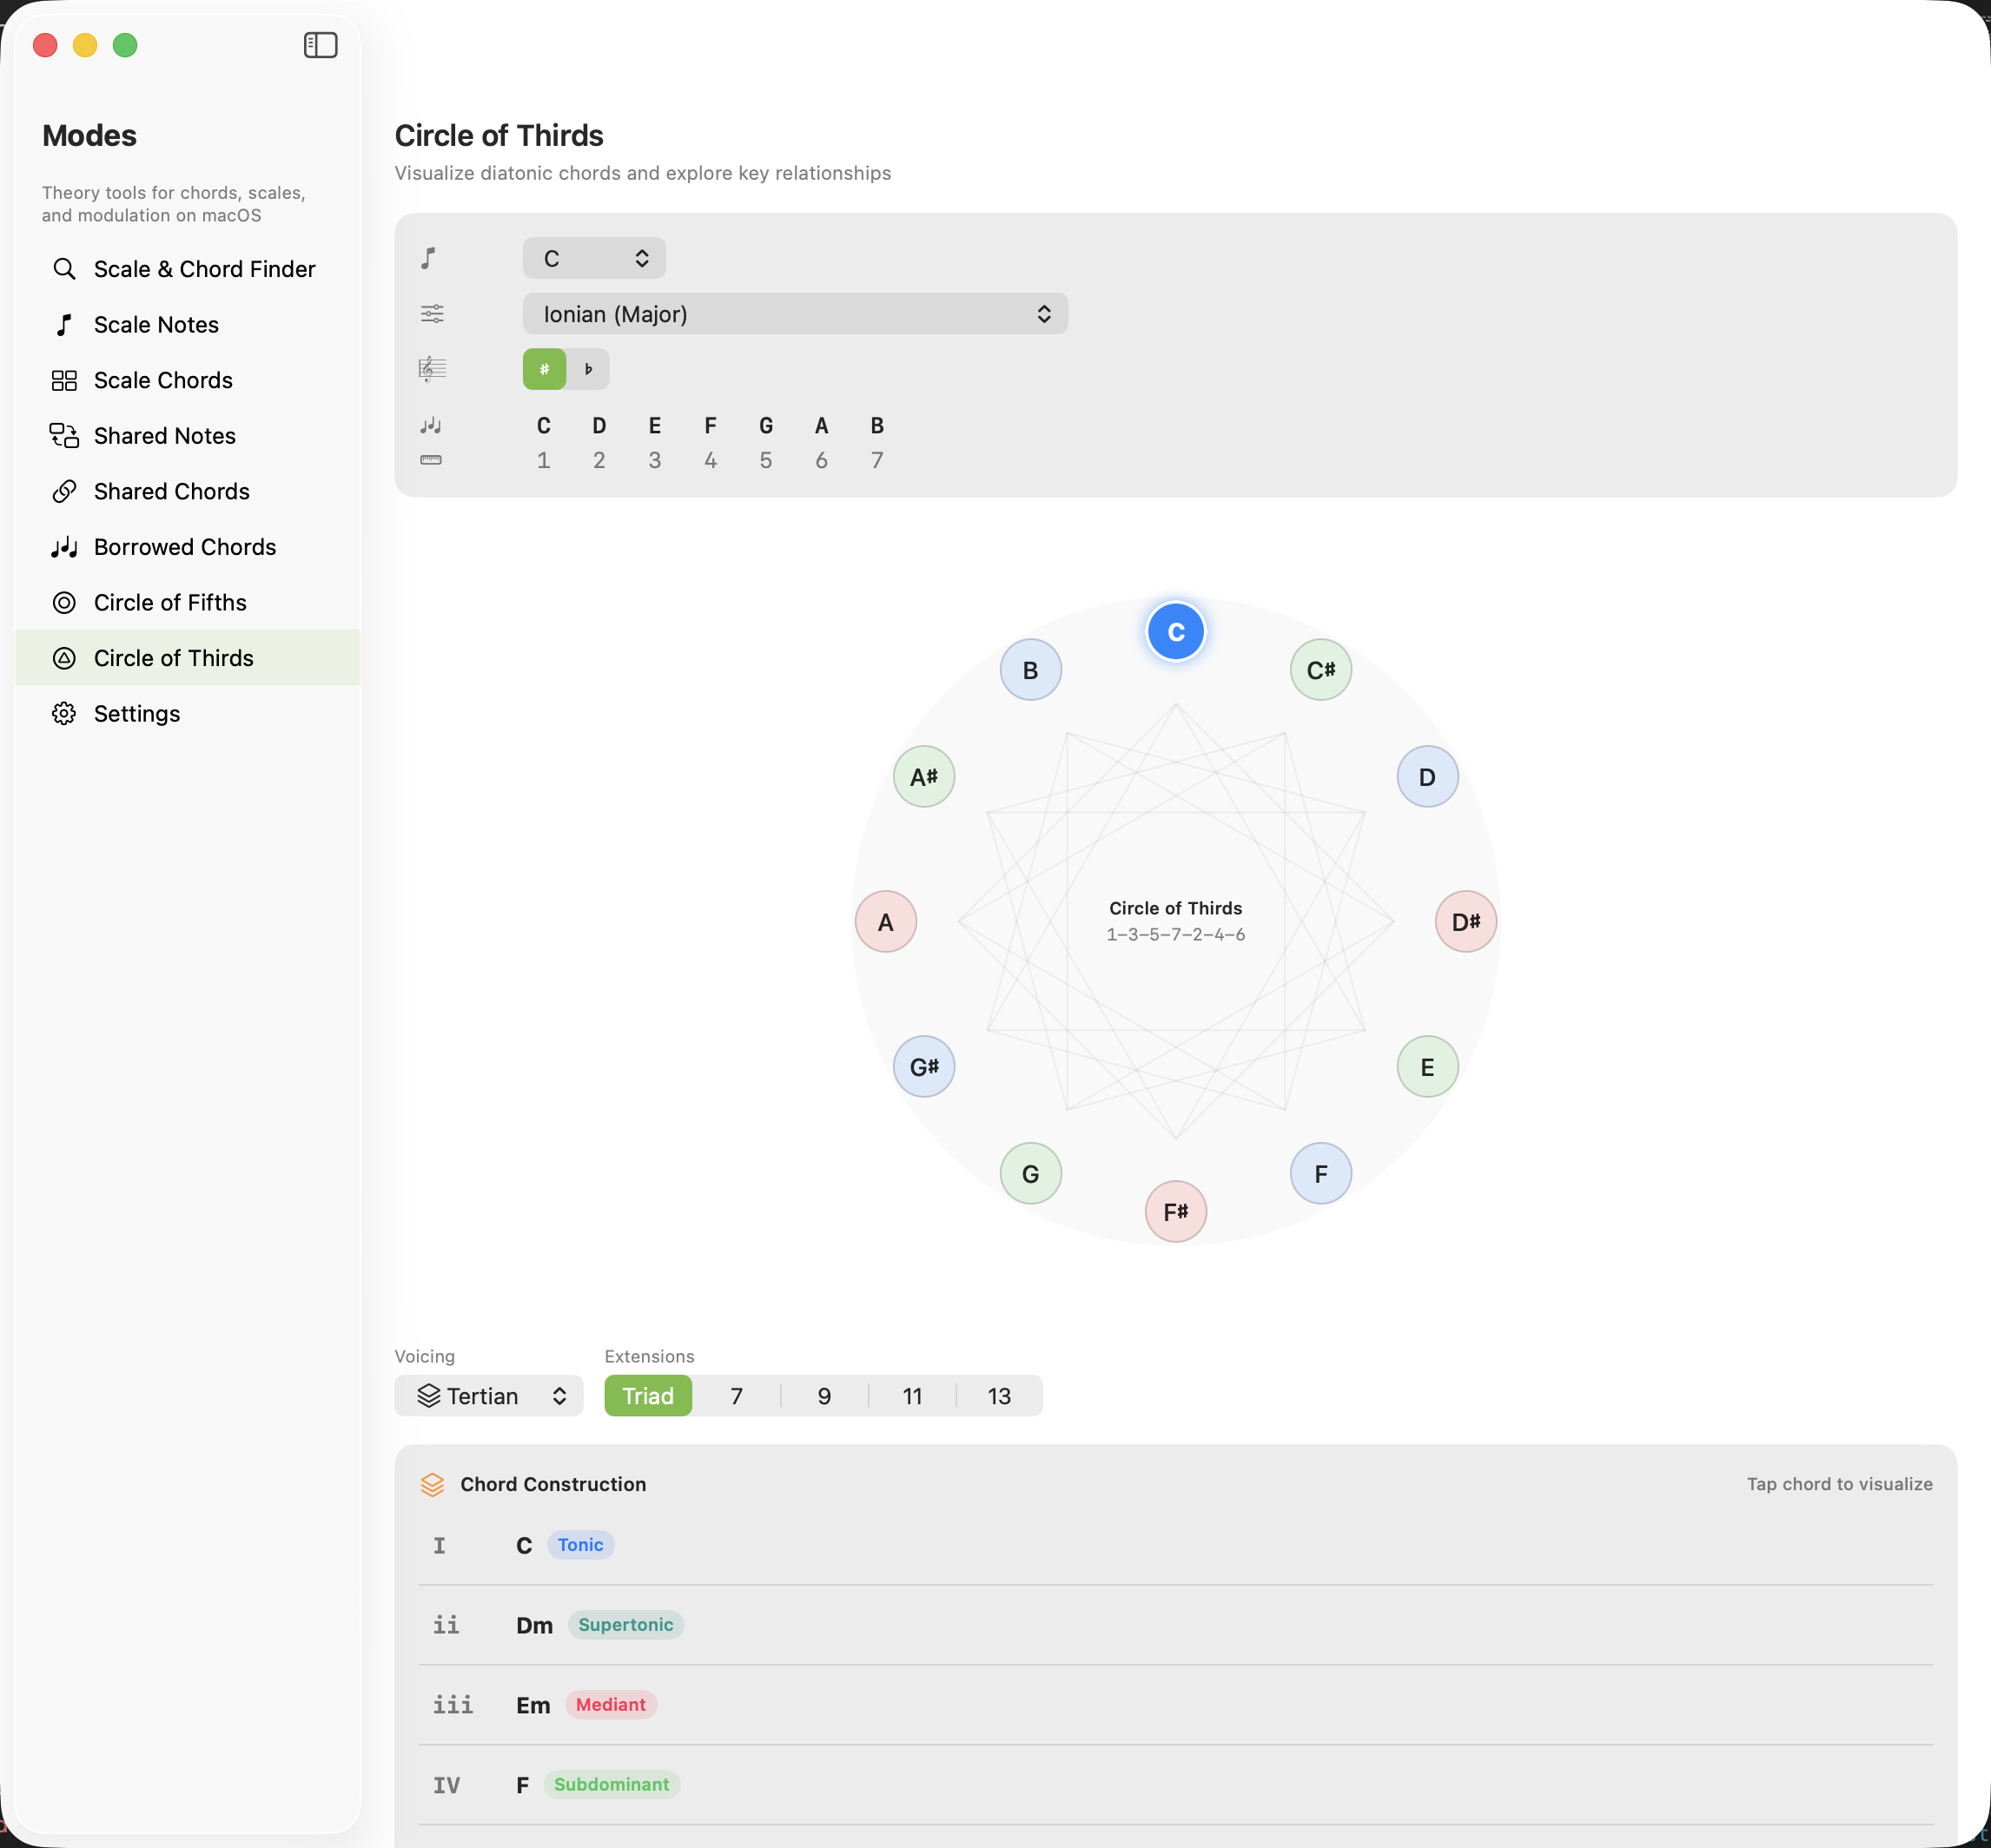The height and width of the screenshot is (1848, 1991).
Task: Click the Shared Chords link icon
Action: click(x=64, y=491)
